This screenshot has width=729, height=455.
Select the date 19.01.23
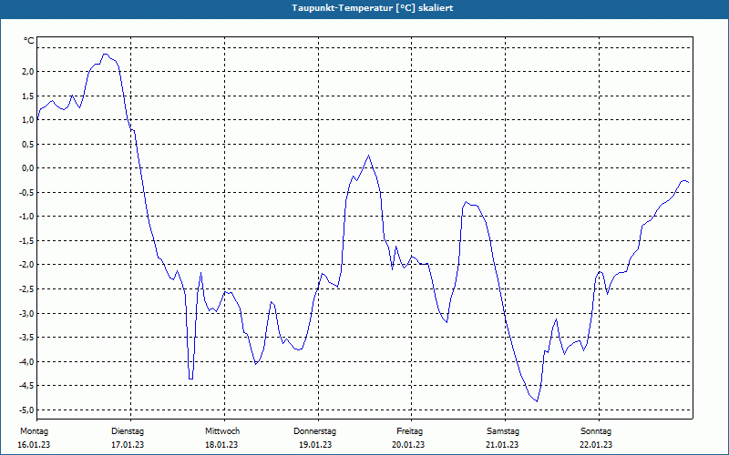(315, 445)
